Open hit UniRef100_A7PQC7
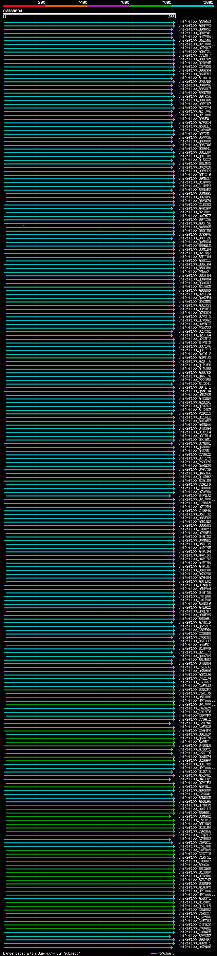The height and width of the screenshot is (956, 217). click(194, 48)
